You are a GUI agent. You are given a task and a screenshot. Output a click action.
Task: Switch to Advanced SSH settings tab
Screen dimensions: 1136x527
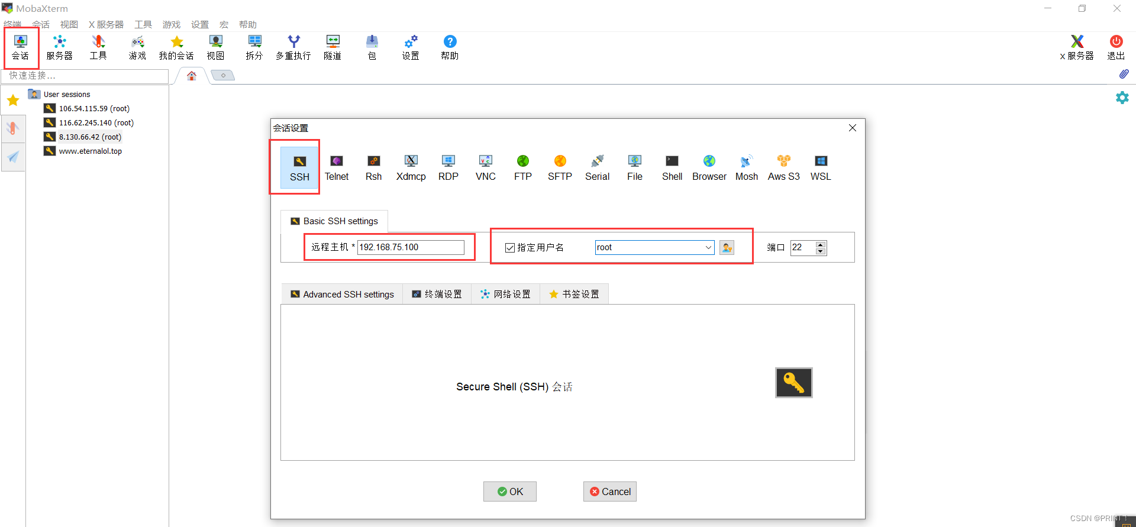point(342,294)
